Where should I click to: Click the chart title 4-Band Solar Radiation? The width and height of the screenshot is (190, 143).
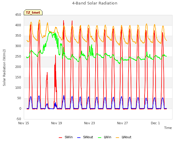pos(95,3)
